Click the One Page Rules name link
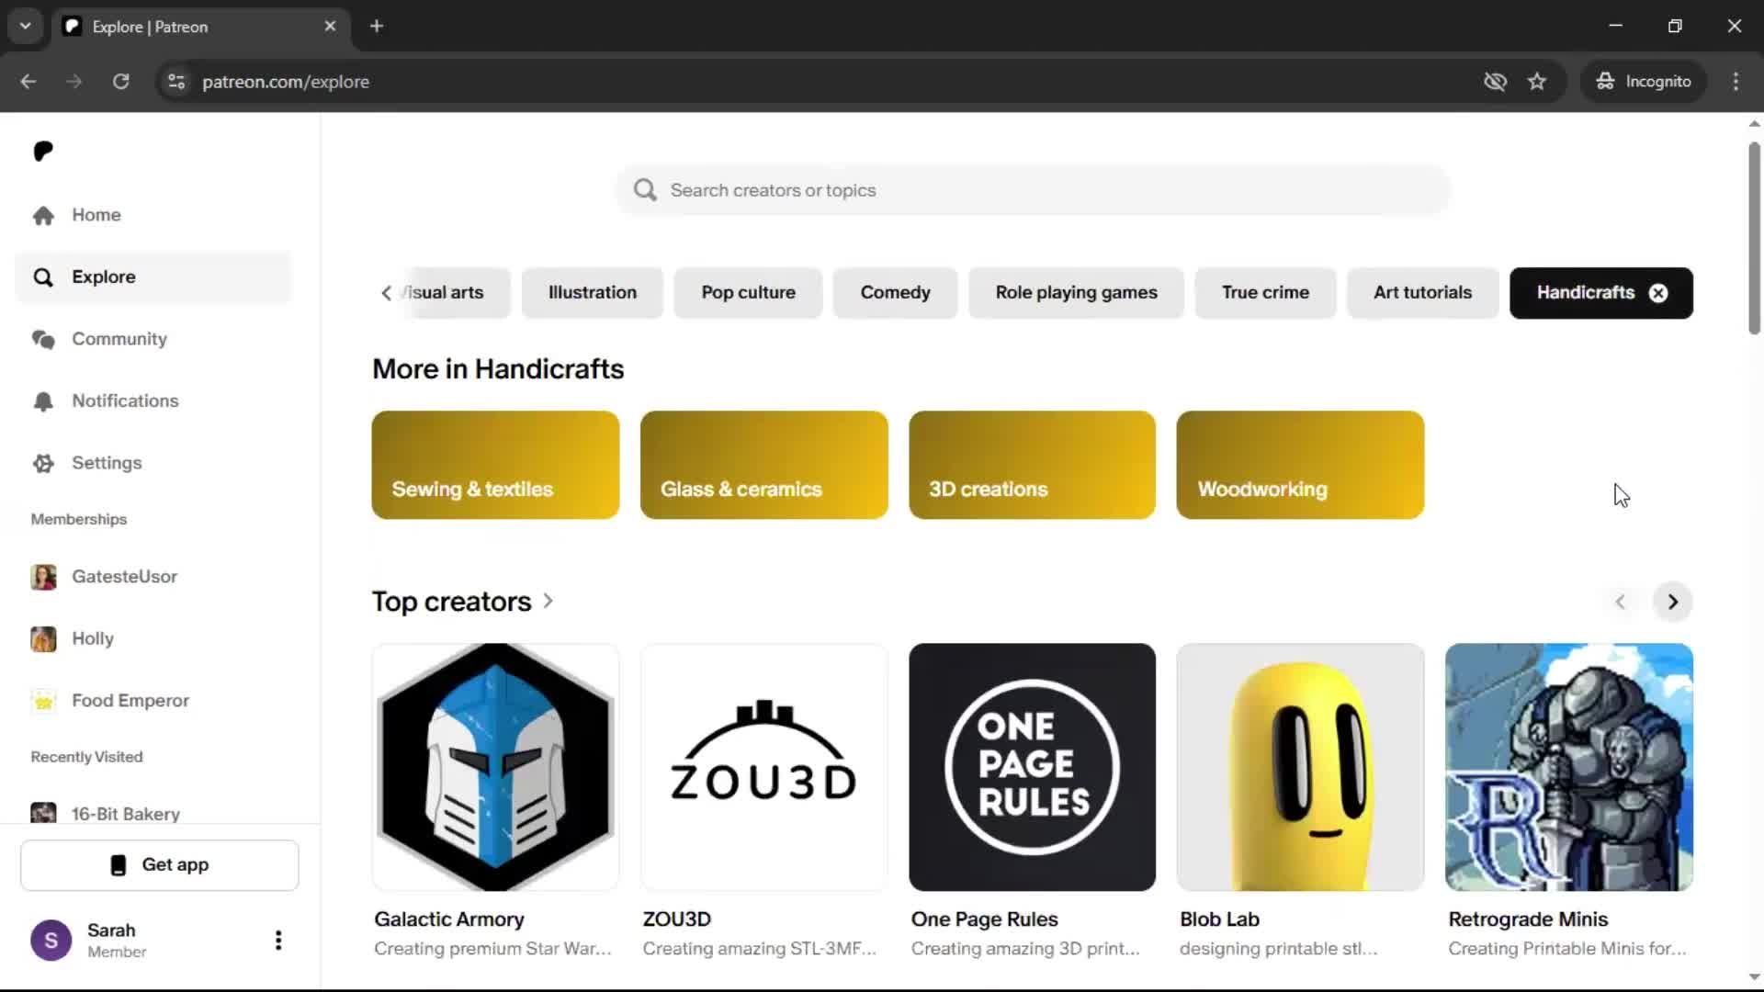The width and height of the screenshot is (1764, 992). click(984, 919)
